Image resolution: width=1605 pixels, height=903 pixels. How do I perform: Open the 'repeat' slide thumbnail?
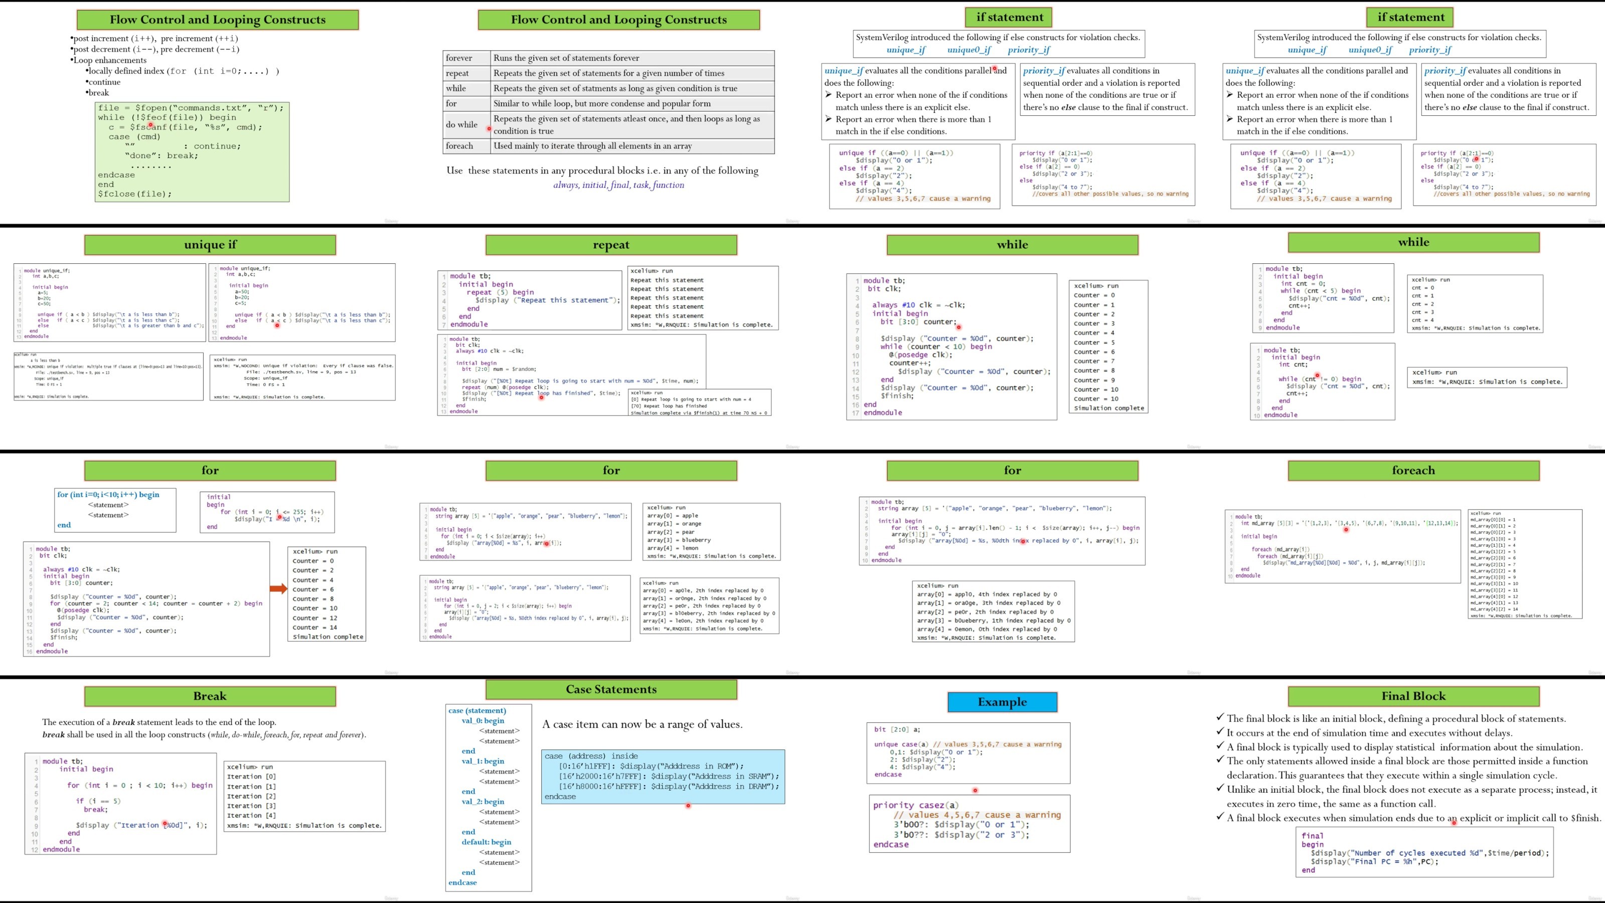click(602, 339)
